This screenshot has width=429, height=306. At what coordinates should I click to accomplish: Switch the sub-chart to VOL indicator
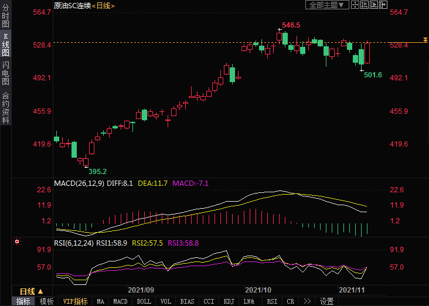[166, 301]
